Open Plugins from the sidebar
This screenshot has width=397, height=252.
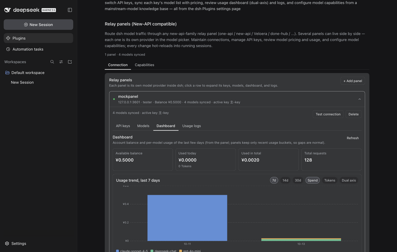38,38
